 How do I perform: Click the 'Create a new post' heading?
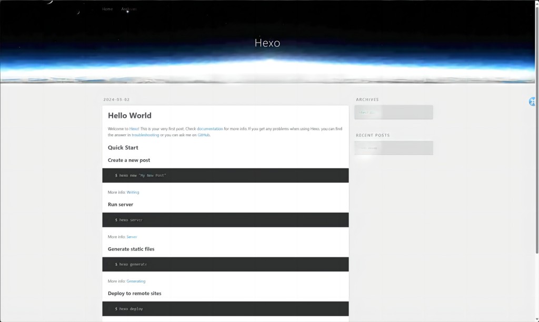coord(129,160)
